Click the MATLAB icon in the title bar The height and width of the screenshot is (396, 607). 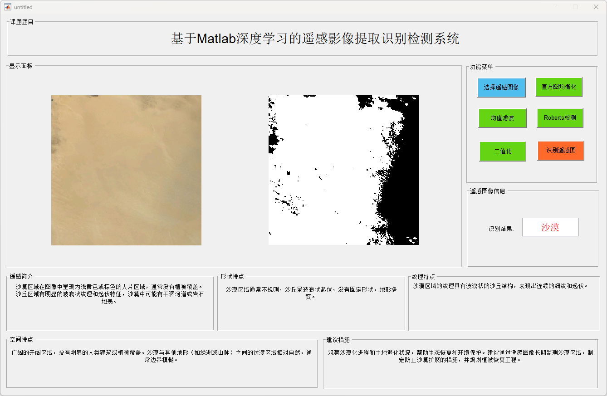(8, 7)
